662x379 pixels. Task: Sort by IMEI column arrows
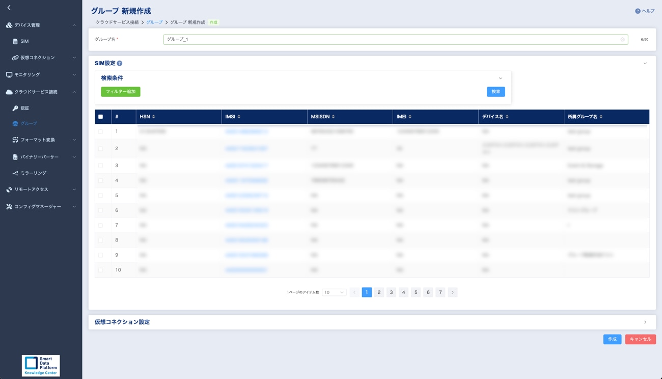pos(410,117)
